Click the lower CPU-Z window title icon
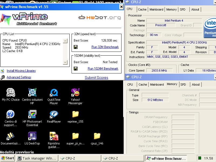 click(x=128, y=77)
